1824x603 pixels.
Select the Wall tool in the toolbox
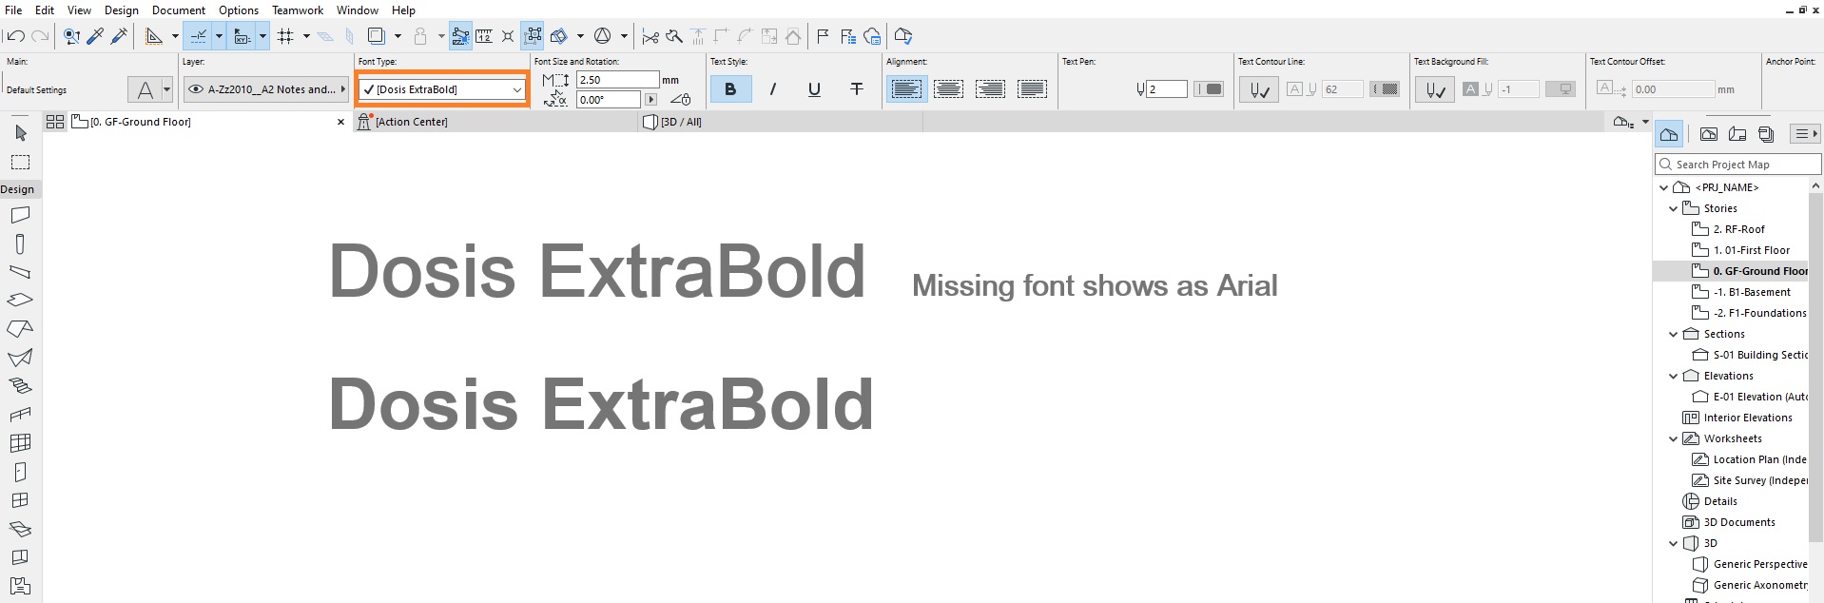tap(20, 216)
